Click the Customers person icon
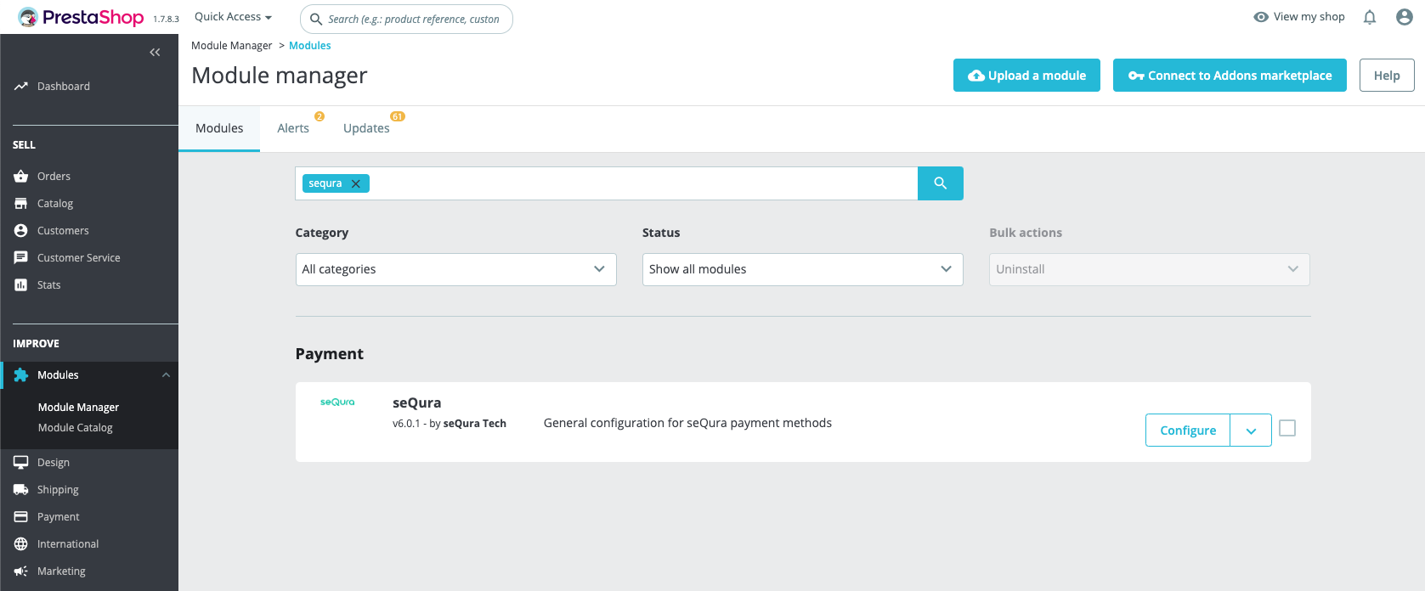Image resolution: width=1425 pixels, height=591 pixels. pos(21,231)
